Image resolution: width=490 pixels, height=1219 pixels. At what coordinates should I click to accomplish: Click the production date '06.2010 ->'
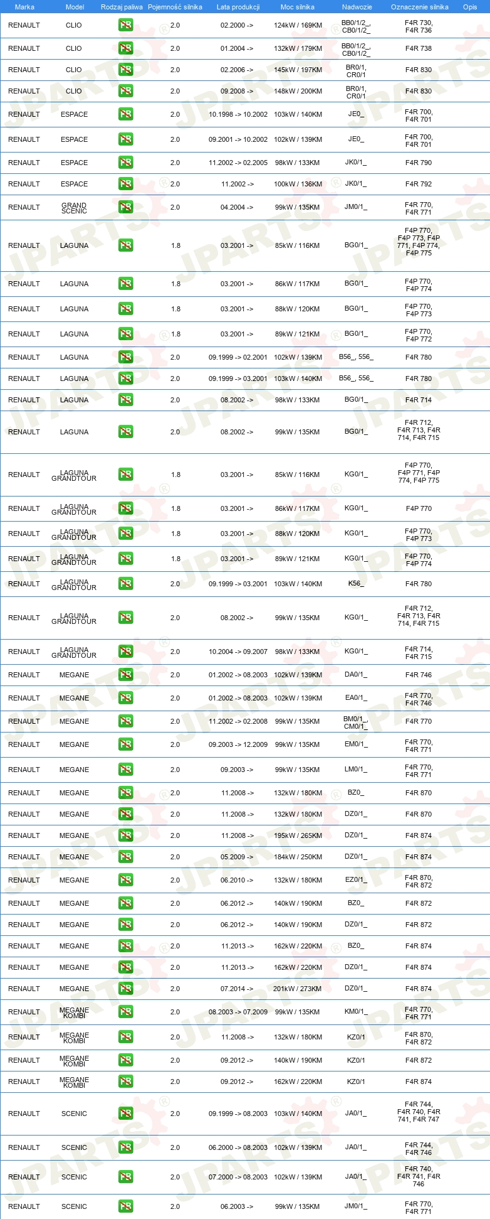click(x=237, y=880)
